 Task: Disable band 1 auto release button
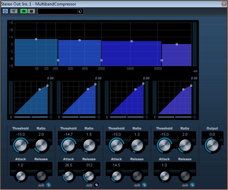(x=49, y=185)
